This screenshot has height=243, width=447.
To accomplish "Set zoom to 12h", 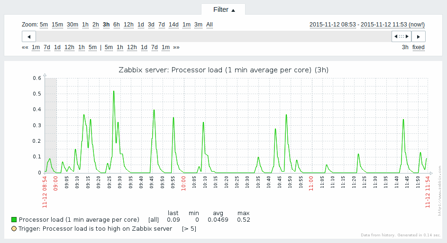I will tap(128, 25).
